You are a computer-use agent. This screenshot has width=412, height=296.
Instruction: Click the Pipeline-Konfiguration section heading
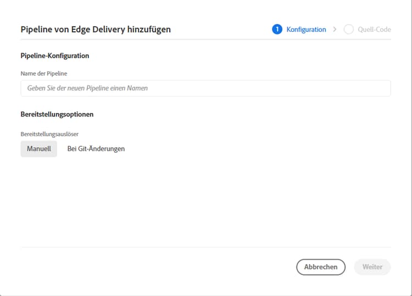tap(54, 56)
